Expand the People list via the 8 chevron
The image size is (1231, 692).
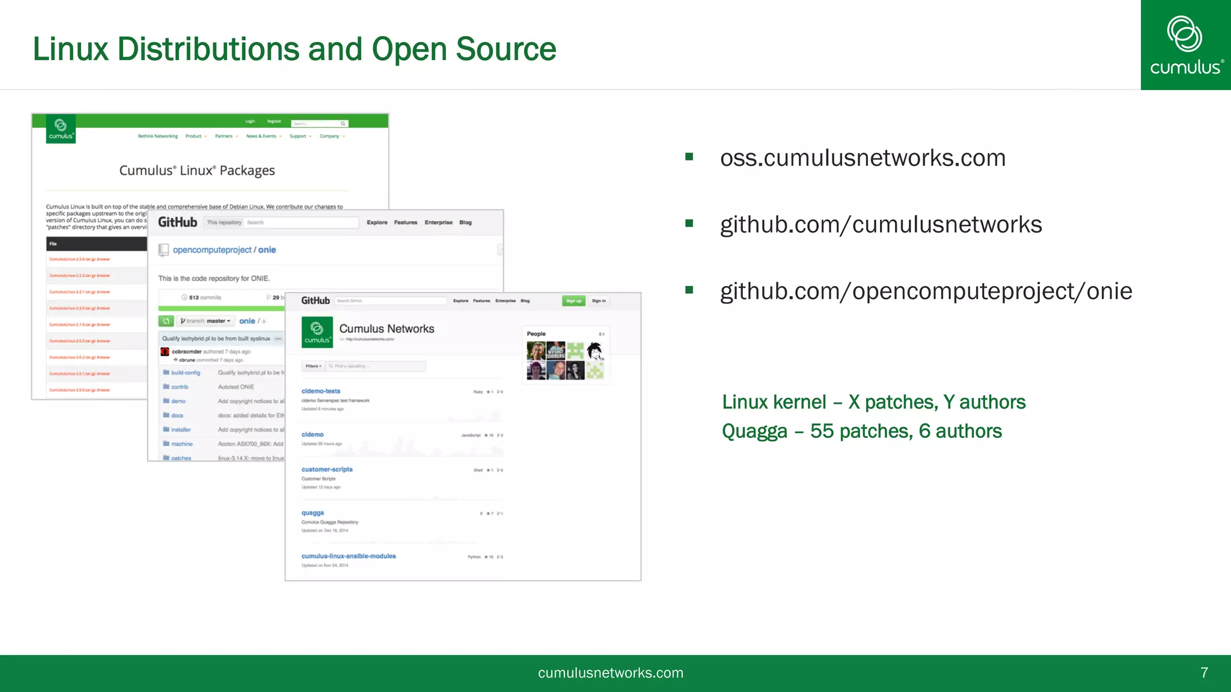602,334
